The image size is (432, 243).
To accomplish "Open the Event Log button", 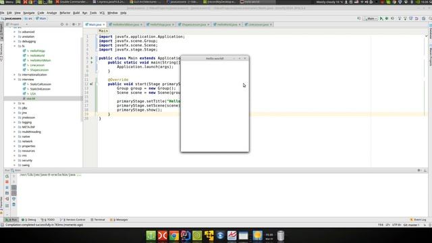I will click(x=418, y=220).
